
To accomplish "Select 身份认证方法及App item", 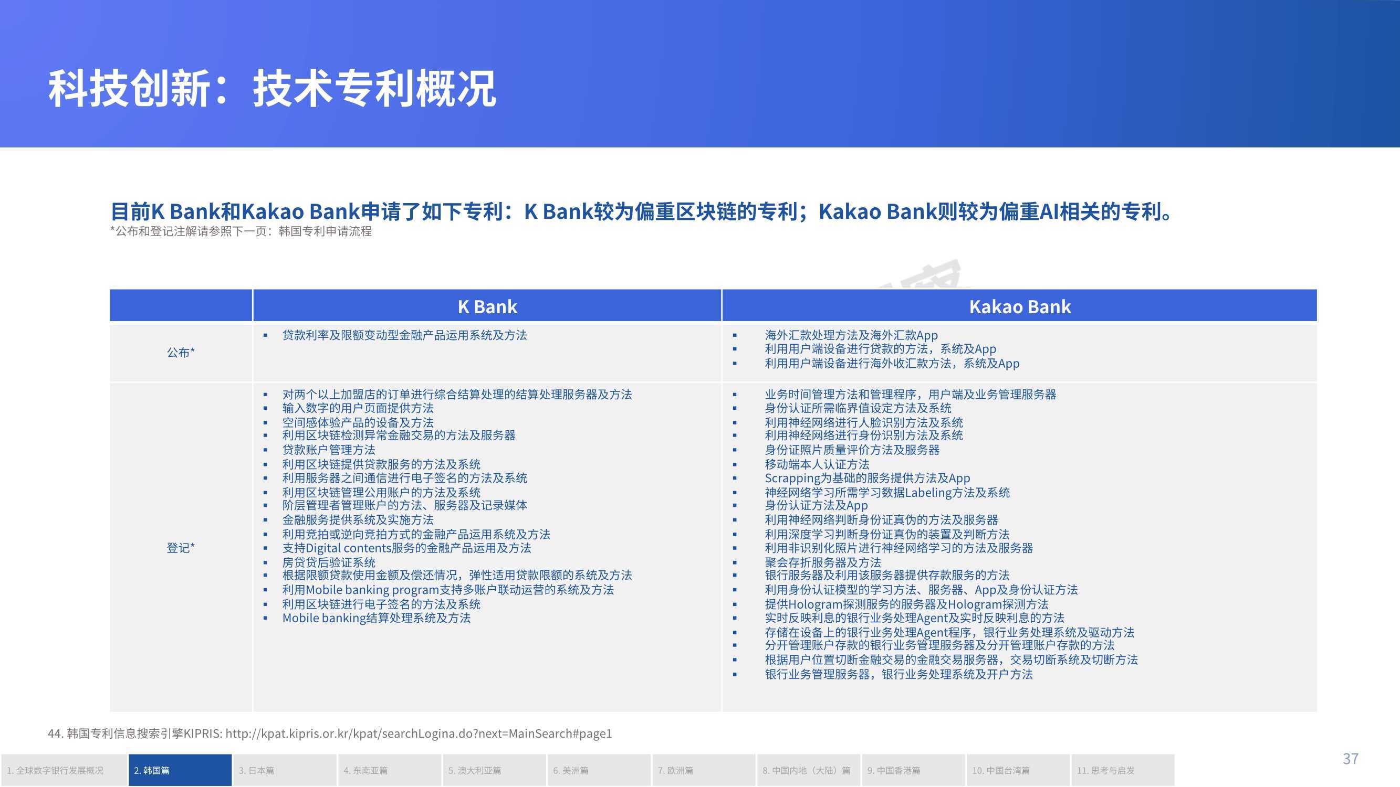I will point(816,505).
